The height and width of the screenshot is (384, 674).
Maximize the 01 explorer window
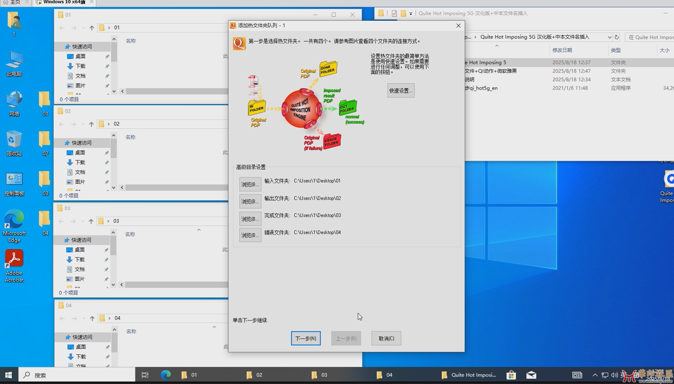click(x=334, y=15)
